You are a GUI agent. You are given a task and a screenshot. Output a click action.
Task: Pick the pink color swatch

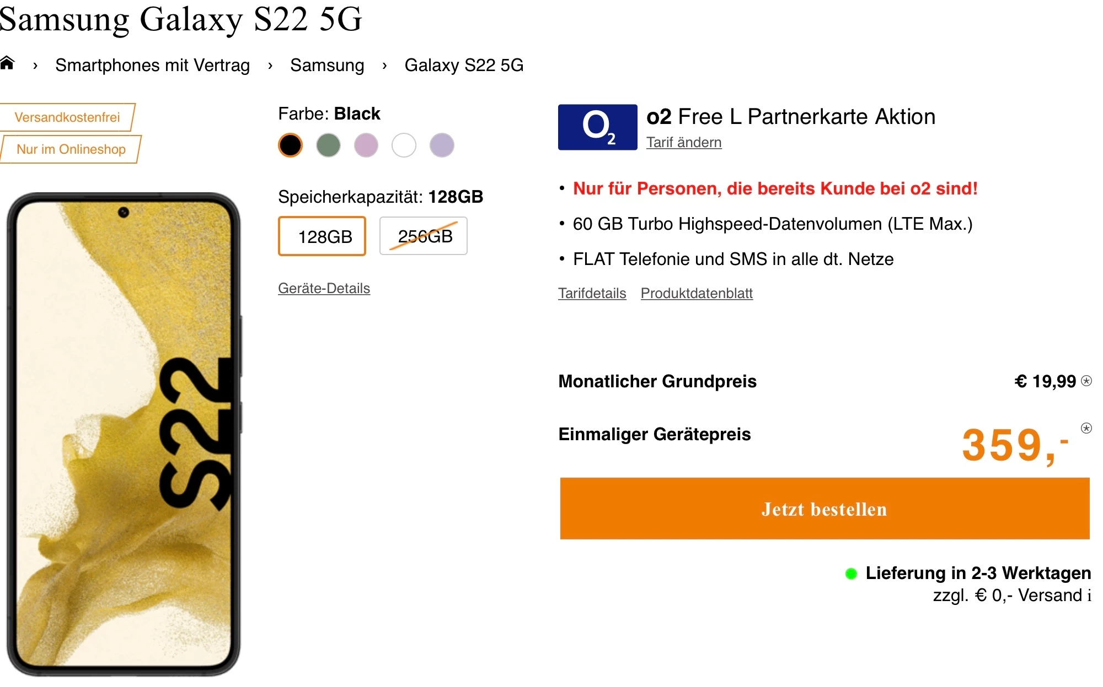coord(366,145)
